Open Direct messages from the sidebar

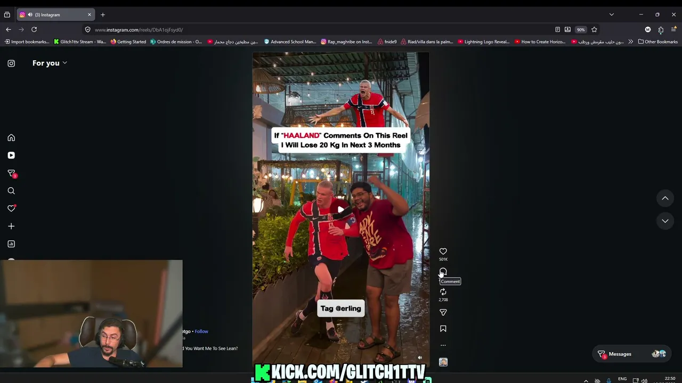tap(11, 173)
